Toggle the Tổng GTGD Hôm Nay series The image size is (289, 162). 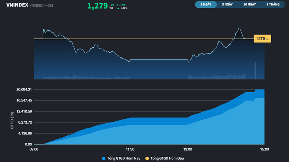pos(124,158)
